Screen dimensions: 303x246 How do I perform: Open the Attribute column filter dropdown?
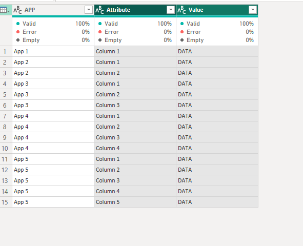click(171, 10)
